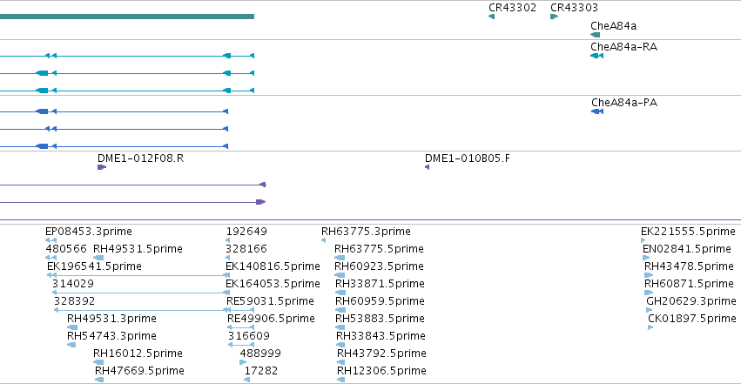Image resolution: width=741 pixels, height=384 pixels.
Task: Select the CR43302 gene label
Action: click(x=512, y=8)
